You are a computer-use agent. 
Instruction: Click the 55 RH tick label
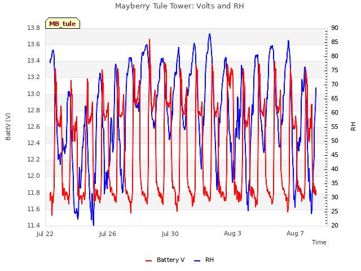pyautogui.click(x=334, y=126)
